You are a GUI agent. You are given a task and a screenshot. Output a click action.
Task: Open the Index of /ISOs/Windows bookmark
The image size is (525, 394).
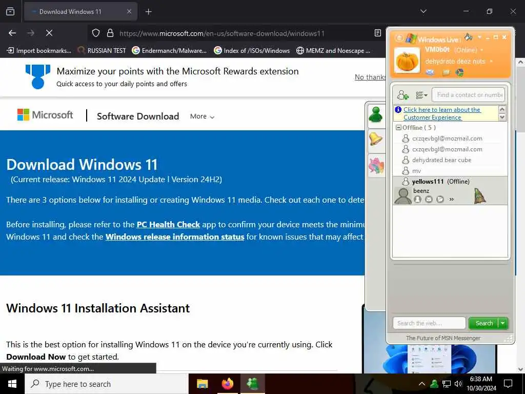(x=252, y=51)
